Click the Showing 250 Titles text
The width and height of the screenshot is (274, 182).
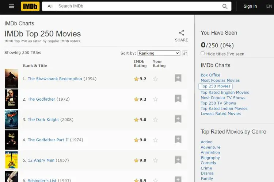coord(23,53)
